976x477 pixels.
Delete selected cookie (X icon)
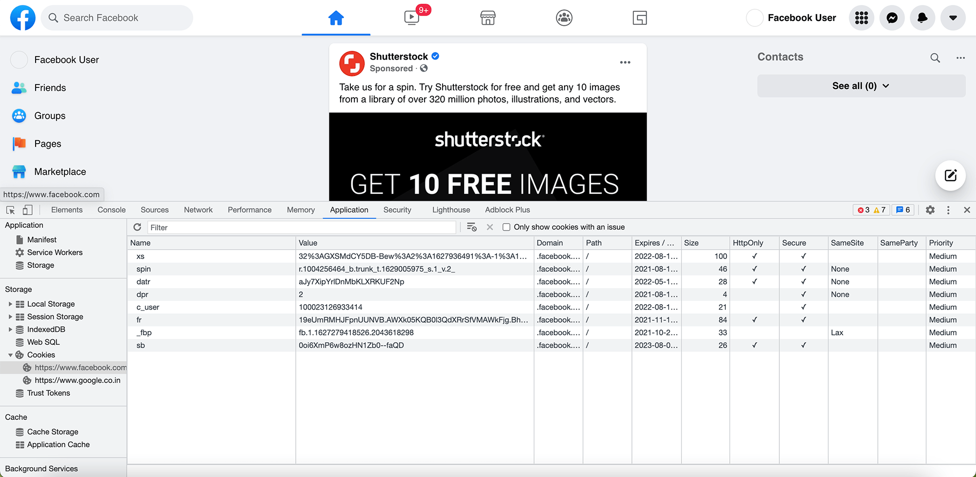(490, 227)
